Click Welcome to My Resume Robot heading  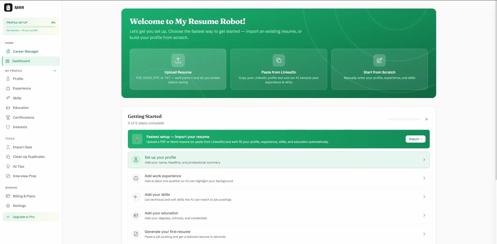187,21
